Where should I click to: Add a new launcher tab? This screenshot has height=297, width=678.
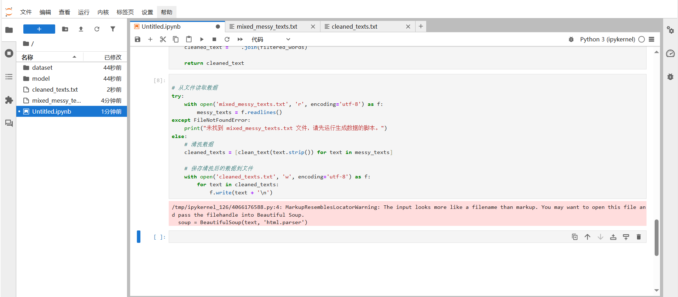421,26
